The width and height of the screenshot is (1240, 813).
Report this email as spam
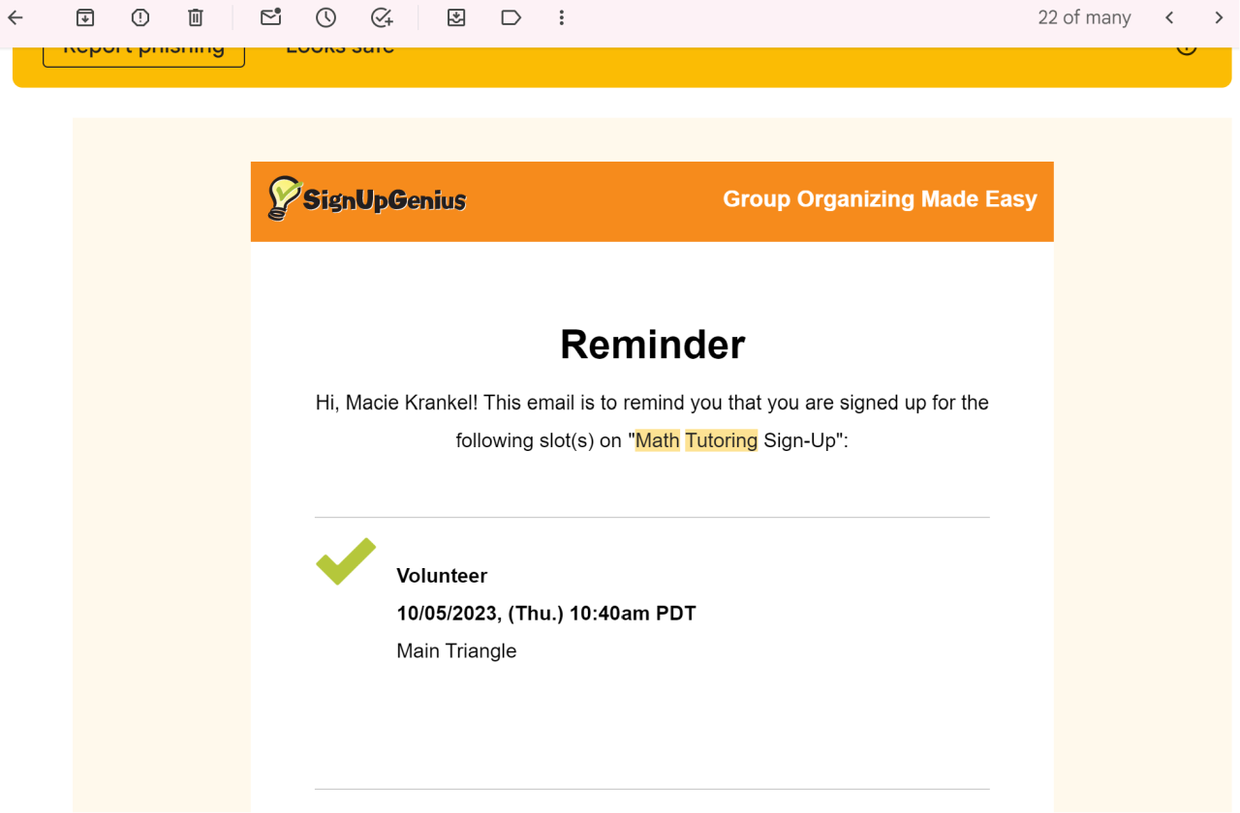[x=140, y=17]
